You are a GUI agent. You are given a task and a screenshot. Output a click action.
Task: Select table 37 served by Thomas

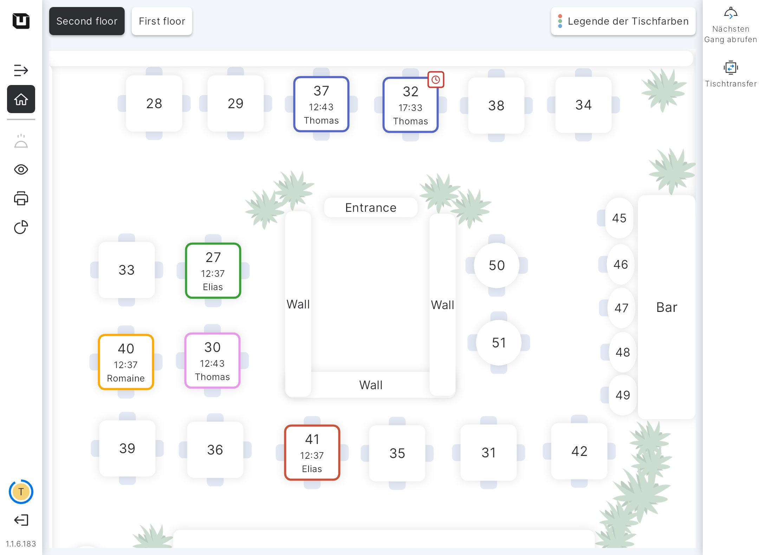point(321,104)
